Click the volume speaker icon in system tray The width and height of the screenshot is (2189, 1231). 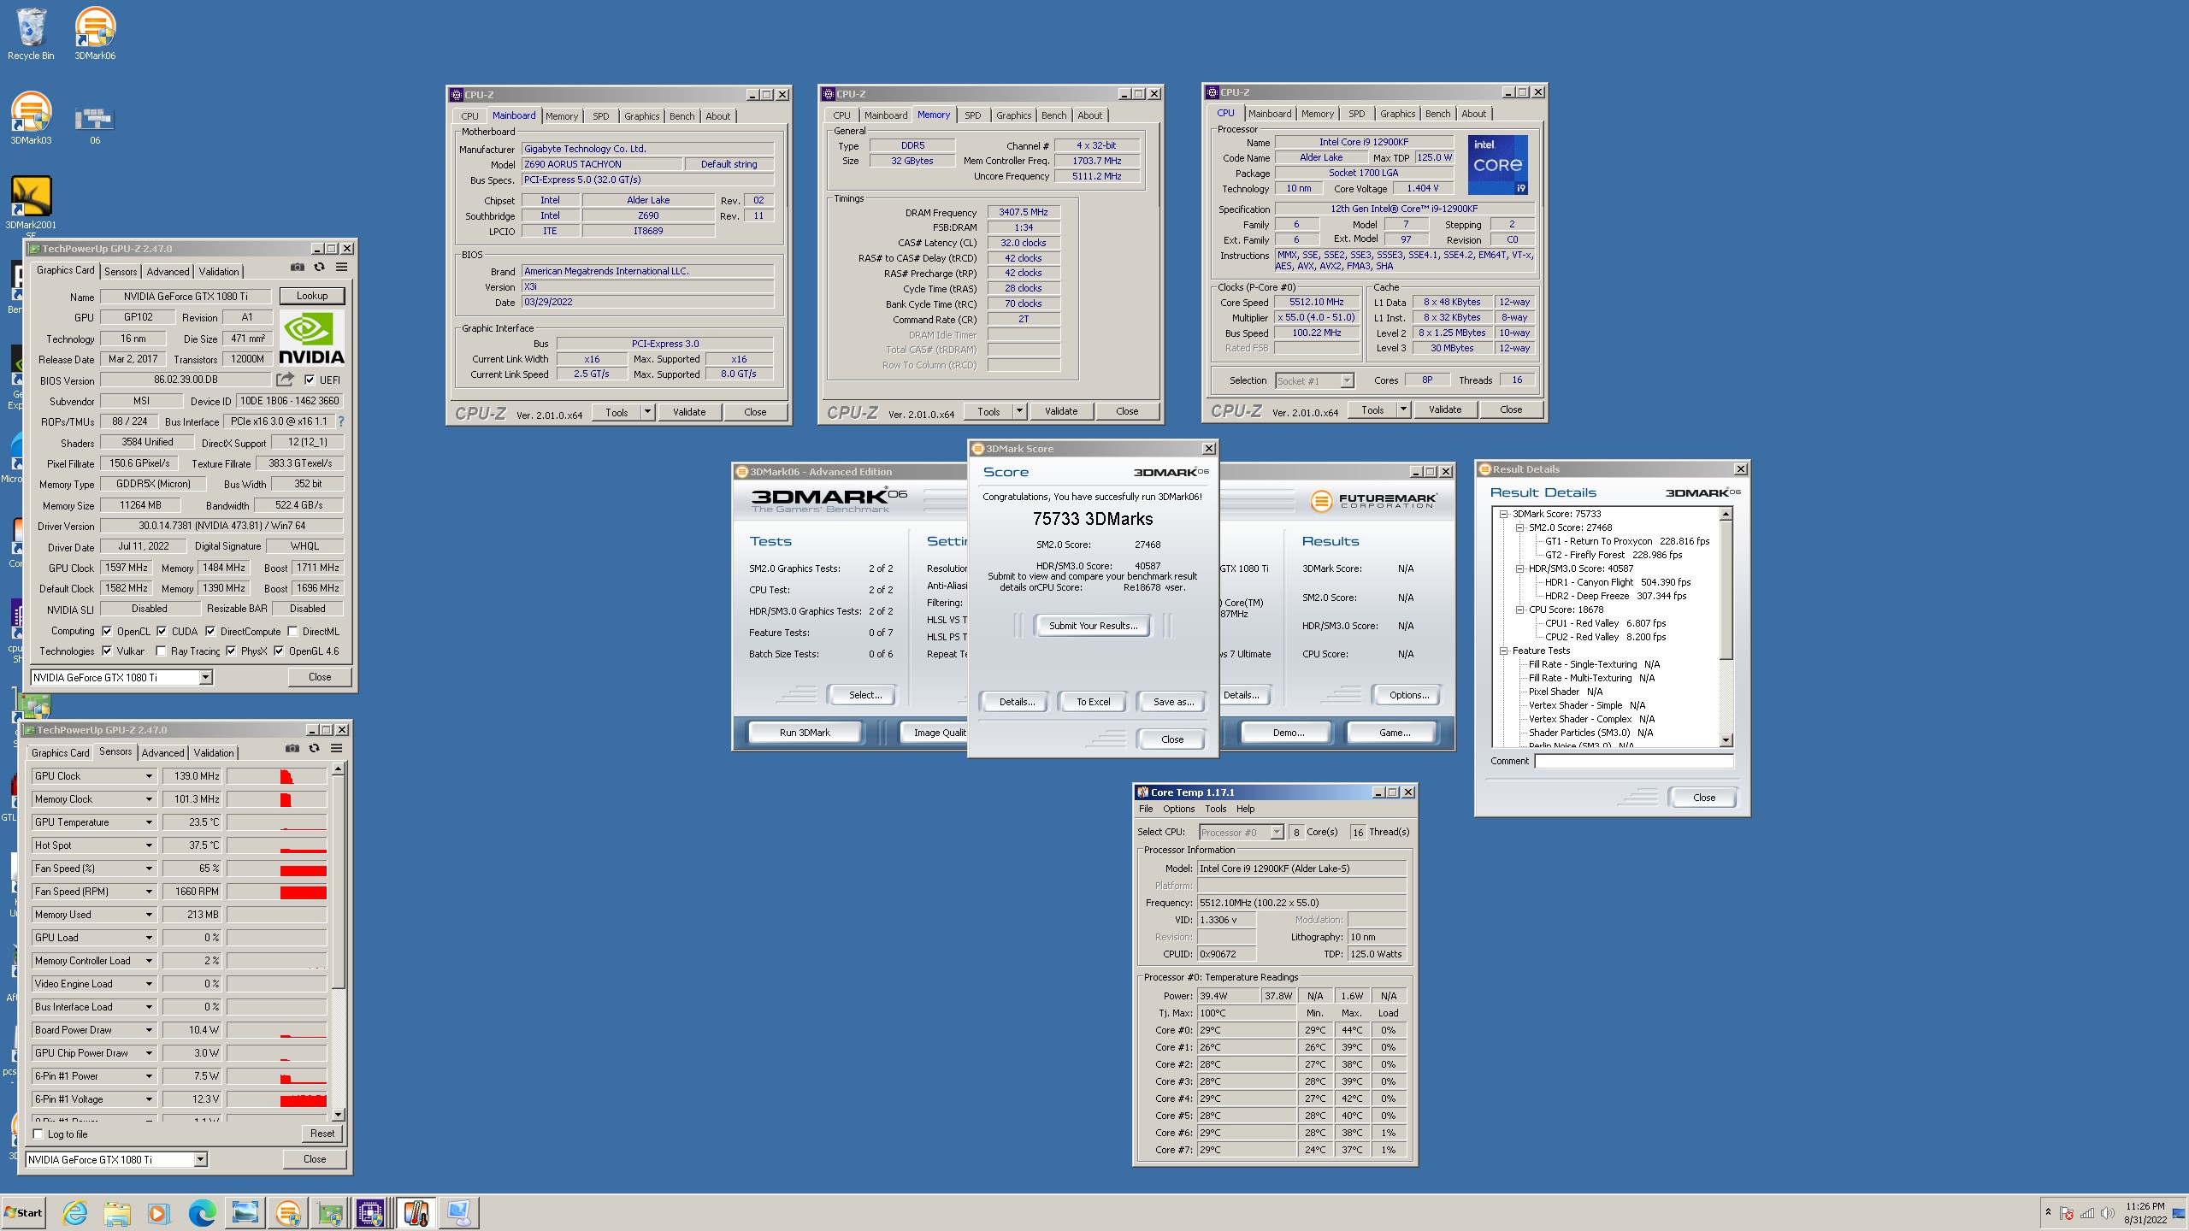(x=2108, y=1213)
